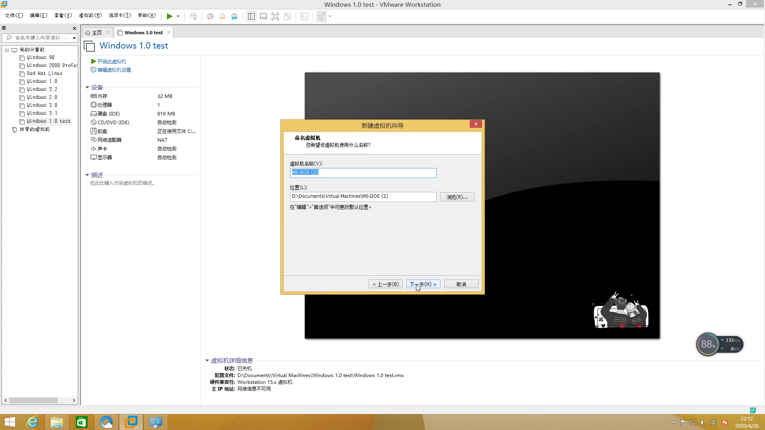This screenshot has width=765, height=430.
Task: Toggle the library sidebar view icon
Action: (x=251, y=16)
